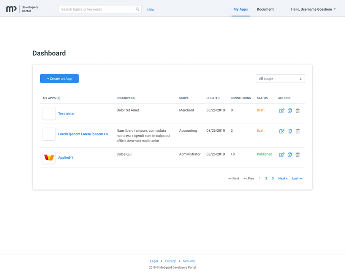345x274 pixels.
Task: Focus the search topics or keywords field
Action: pos(100,9)
